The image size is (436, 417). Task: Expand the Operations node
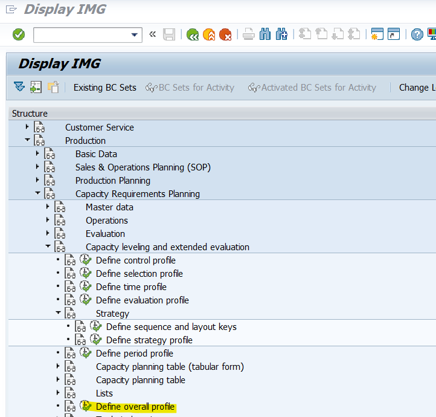[48, 220]
